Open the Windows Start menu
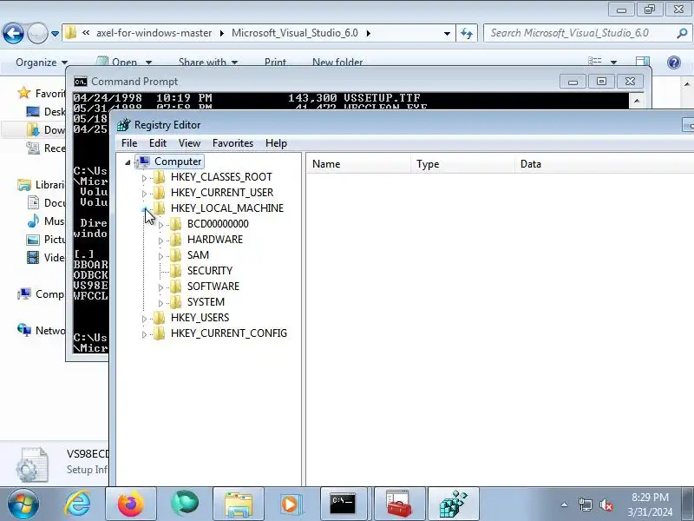 pyautogui.click(x=23, y=505)
